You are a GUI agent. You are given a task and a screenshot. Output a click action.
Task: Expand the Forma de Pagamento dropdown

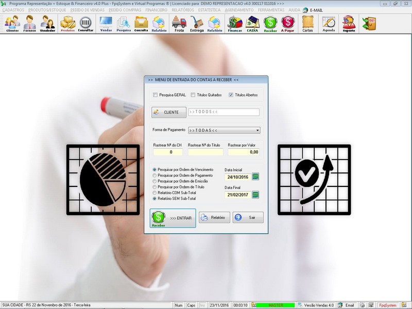(x=257, y=130)
